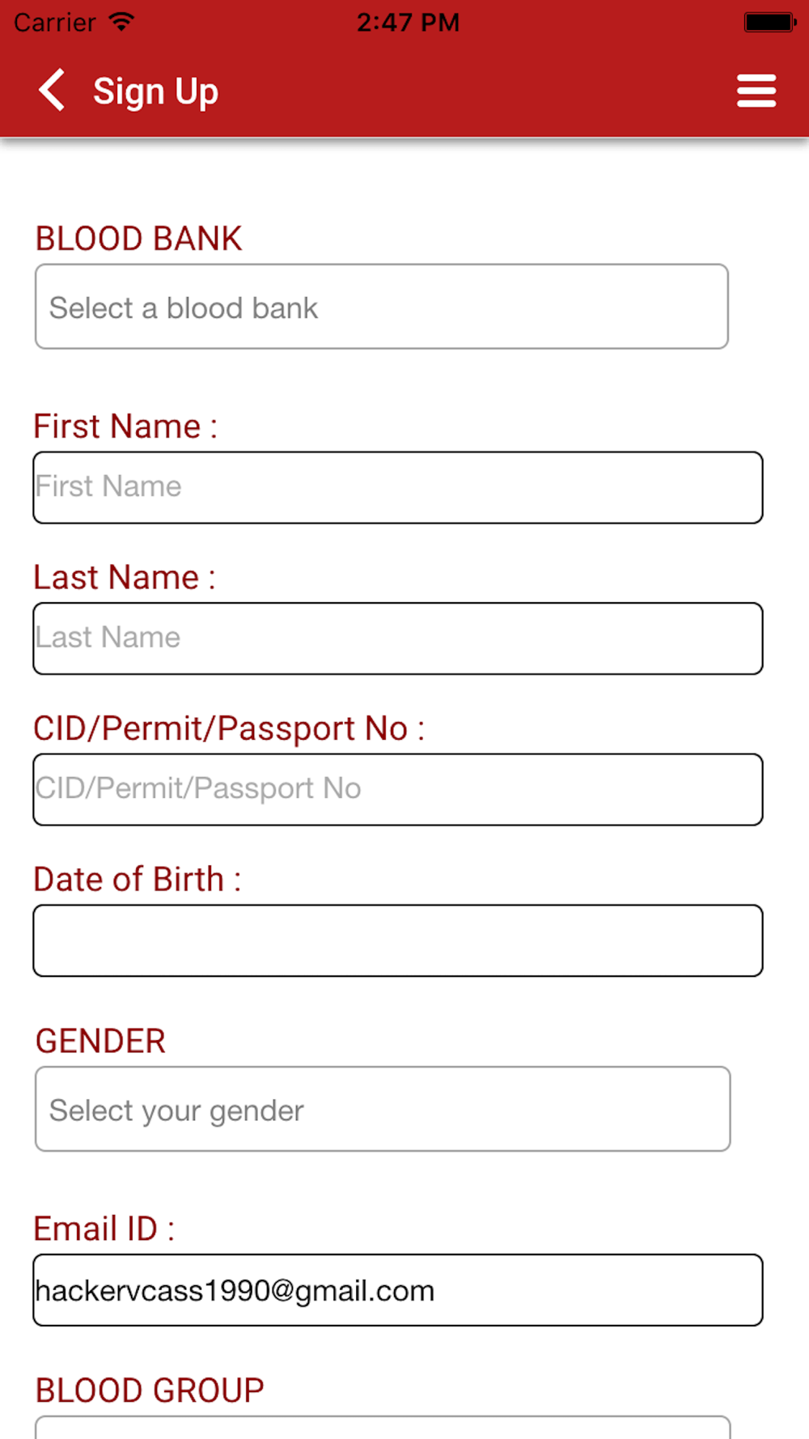809x1439 pixels.
Task: Tap the back arrow icon
Action: pos(52,90)
